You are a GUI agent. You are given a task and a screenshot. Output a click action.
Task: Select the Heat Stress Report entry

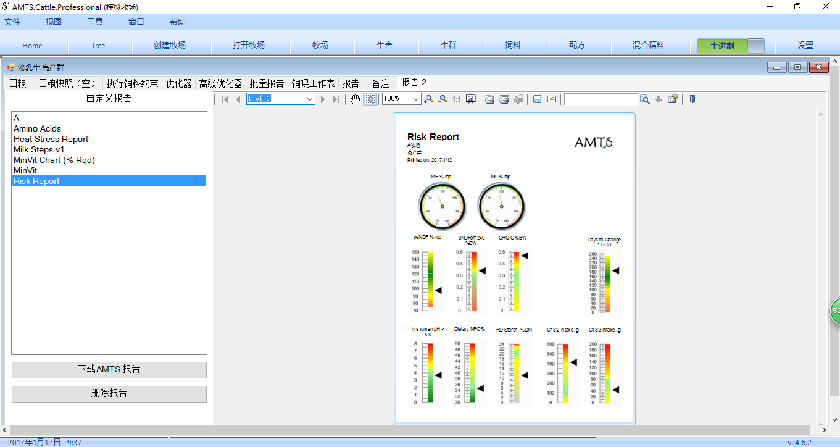coord(109,139)
